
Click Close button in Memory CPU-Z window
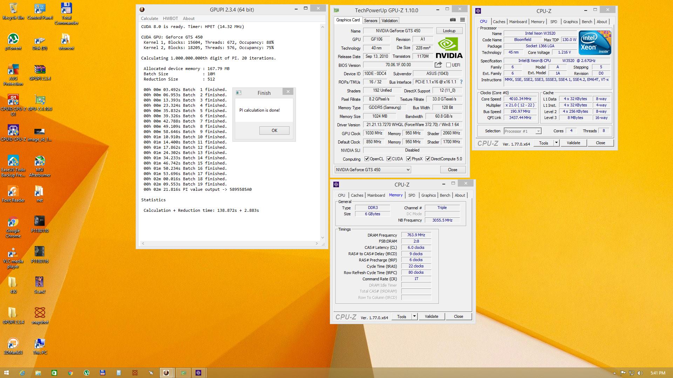(458, 316)
